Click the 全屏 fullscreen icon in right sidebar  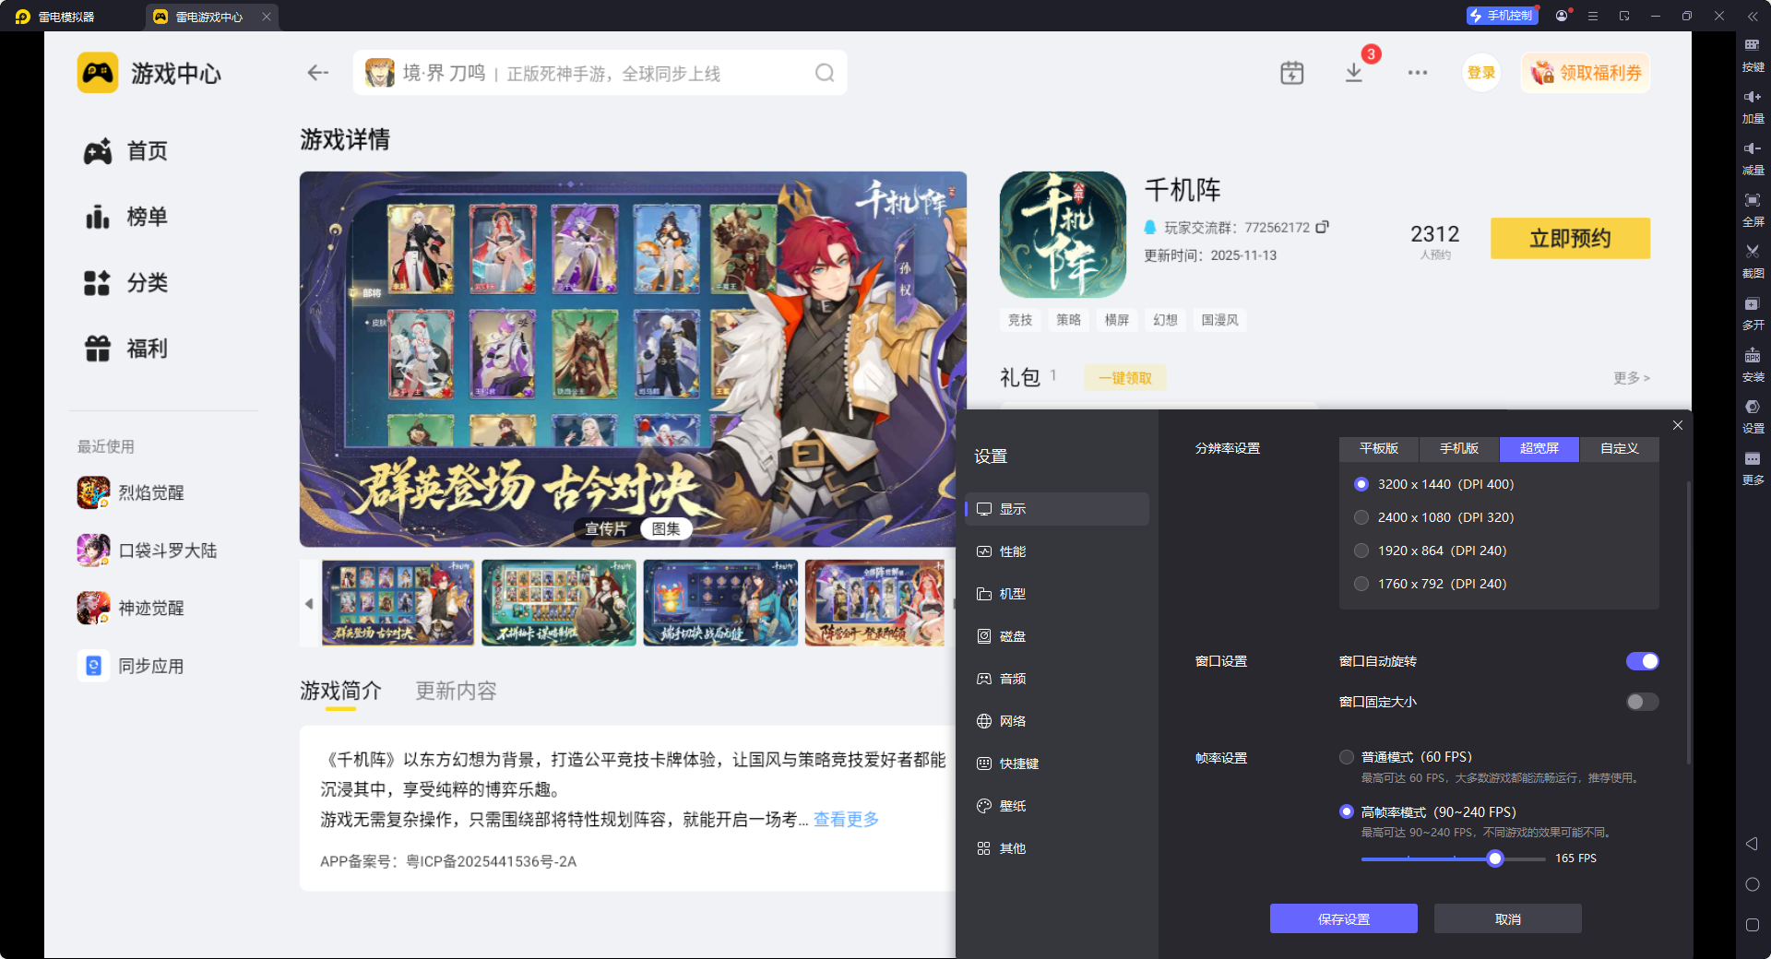[x=1752, y=209]
